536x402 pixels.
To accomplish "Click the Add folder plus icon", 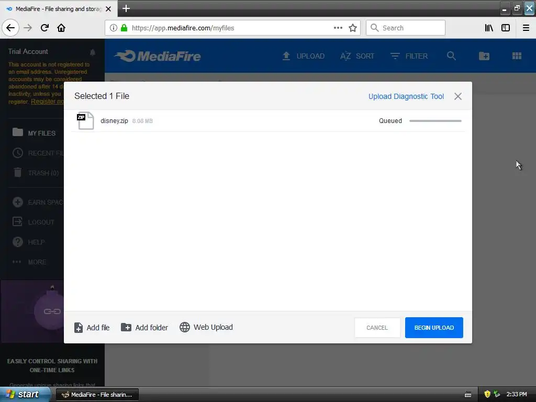I will pyautogui.click(x=126, y=328).
